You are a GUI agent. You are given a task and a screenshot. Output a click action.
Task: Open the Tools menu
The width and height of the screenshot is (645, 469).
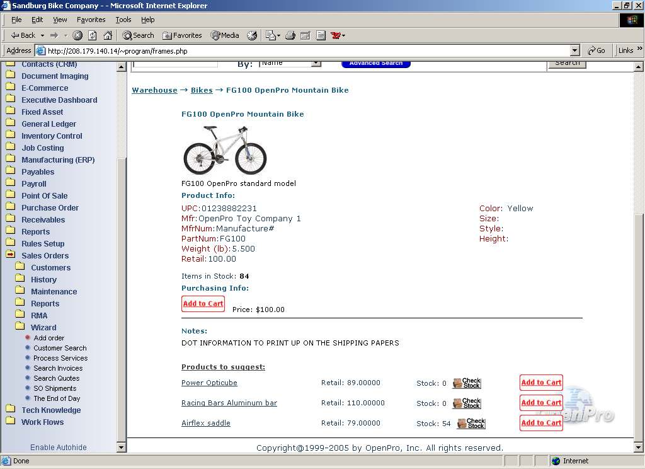point(123,20)
